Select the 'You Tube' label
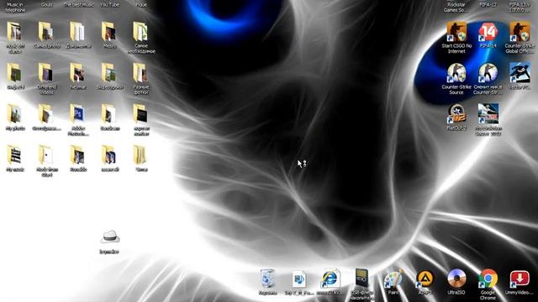 110,5
